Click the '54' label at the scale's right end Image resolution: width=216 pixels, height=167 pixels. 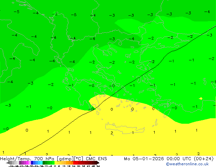point(98,166)
